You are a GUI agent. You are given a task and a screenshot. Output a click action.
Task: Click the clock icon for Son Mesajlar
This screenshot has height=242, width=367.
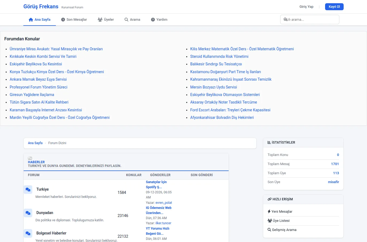pyautogui.click(x=63, y=20)
